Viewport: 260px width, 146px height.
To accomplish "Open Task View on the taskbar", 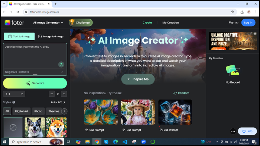I will tap(68, 142).
